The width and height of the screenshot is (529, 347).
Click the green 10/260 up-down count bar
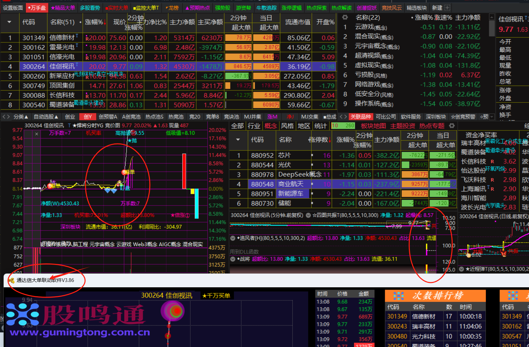coord(343,126)
